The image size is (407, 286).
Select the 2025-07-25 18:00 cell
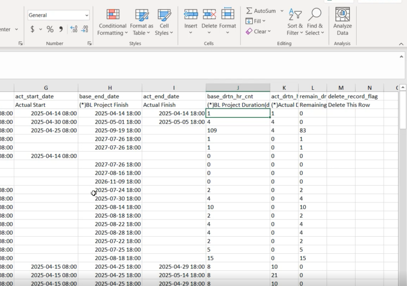pyautogui.click(x=110, y=250)
